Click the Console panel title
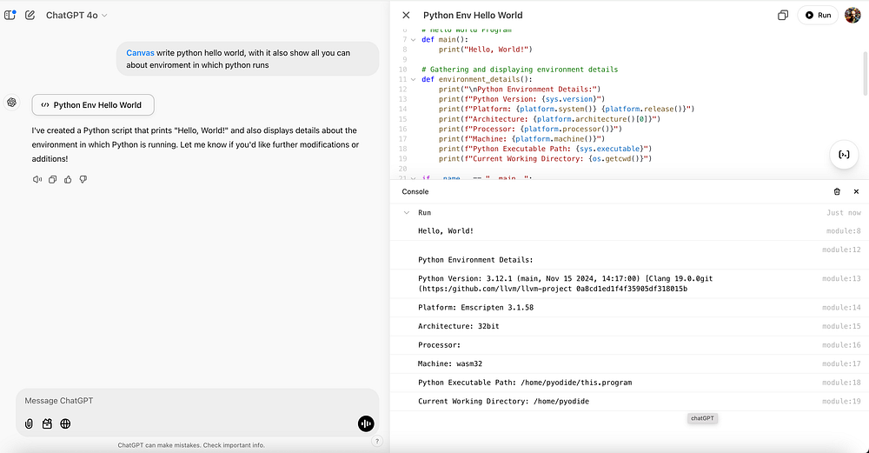The width and height of the screenshot is (869, 453). (x=415, y=192)
